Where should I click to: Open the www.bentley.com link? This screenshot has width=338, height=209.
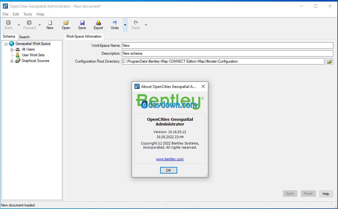point(170,159)
